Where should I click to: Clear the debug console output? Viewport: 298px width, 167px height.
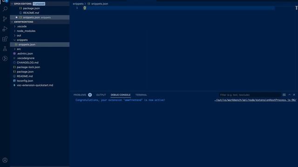tap(284, 95)
